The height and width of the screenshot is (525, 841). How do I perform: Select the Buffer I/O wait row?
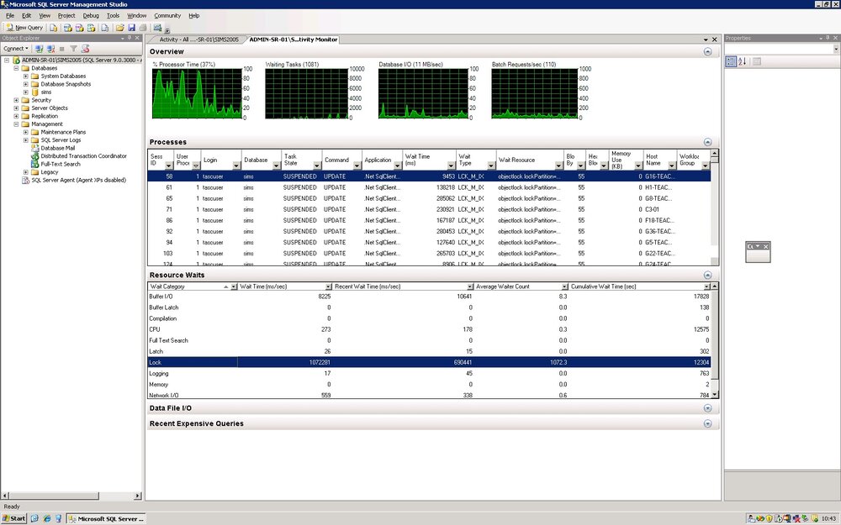tap(429, 297)
